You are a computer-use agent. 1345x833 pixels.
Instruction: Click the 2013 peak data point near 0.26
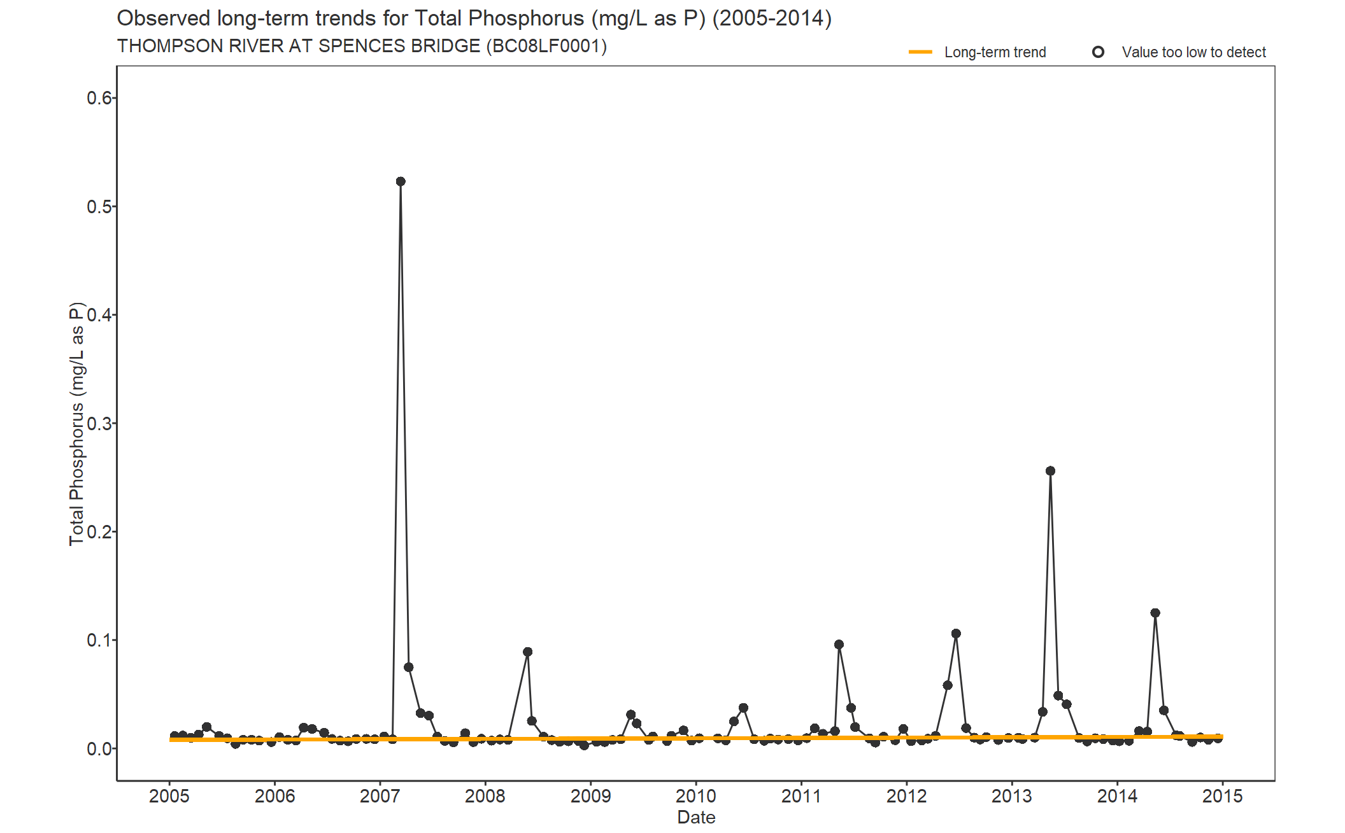(x=1050, y=471)
